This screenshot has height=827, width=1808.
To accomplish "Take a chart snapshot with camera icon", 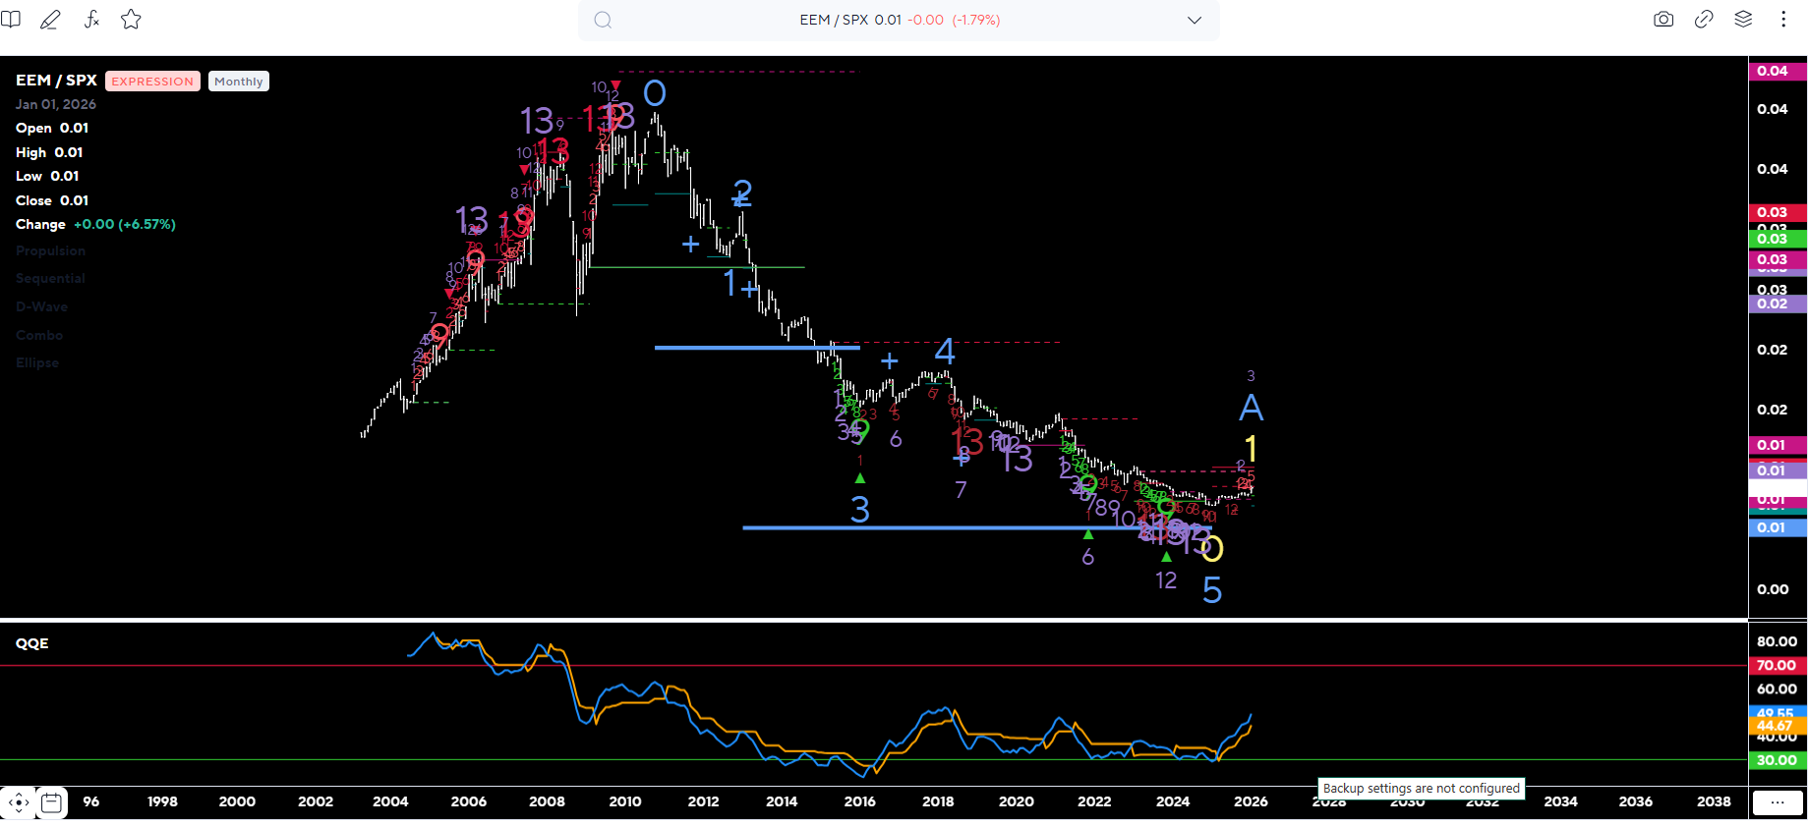I will [x=1663, y=20].
